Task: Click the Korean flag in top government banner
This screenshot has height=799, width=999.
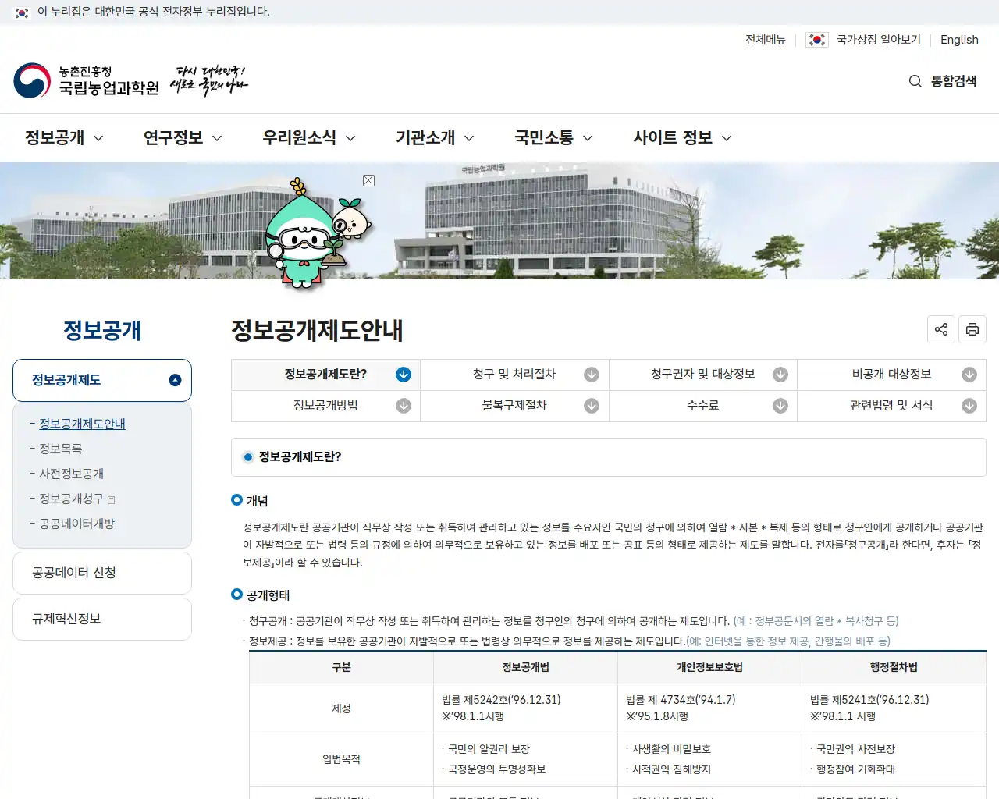Action: coord(22,12)
